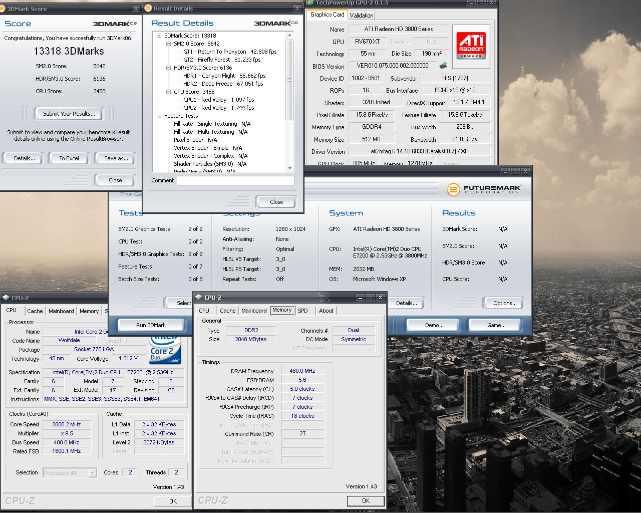Open the About tab in CPU-Z memory window
The height and width of the screenshot is (513, 641).
pos(326,311)
